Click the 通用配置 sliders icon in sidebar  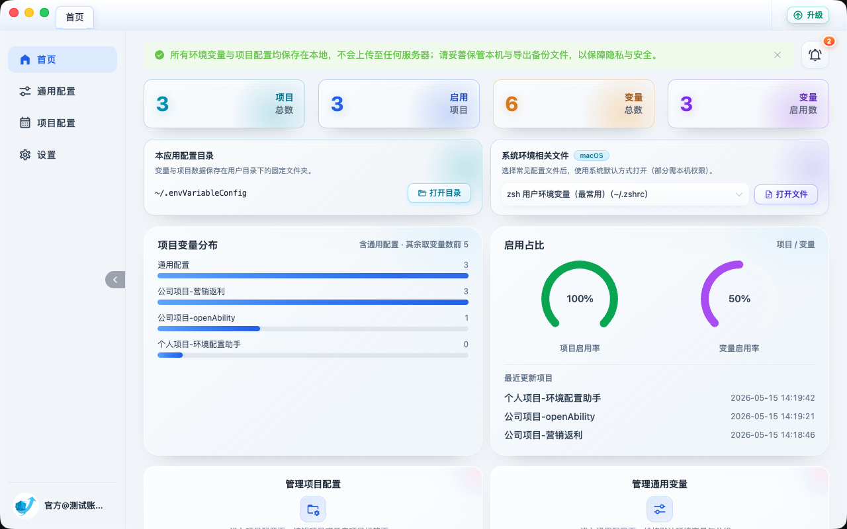point(25,91)
